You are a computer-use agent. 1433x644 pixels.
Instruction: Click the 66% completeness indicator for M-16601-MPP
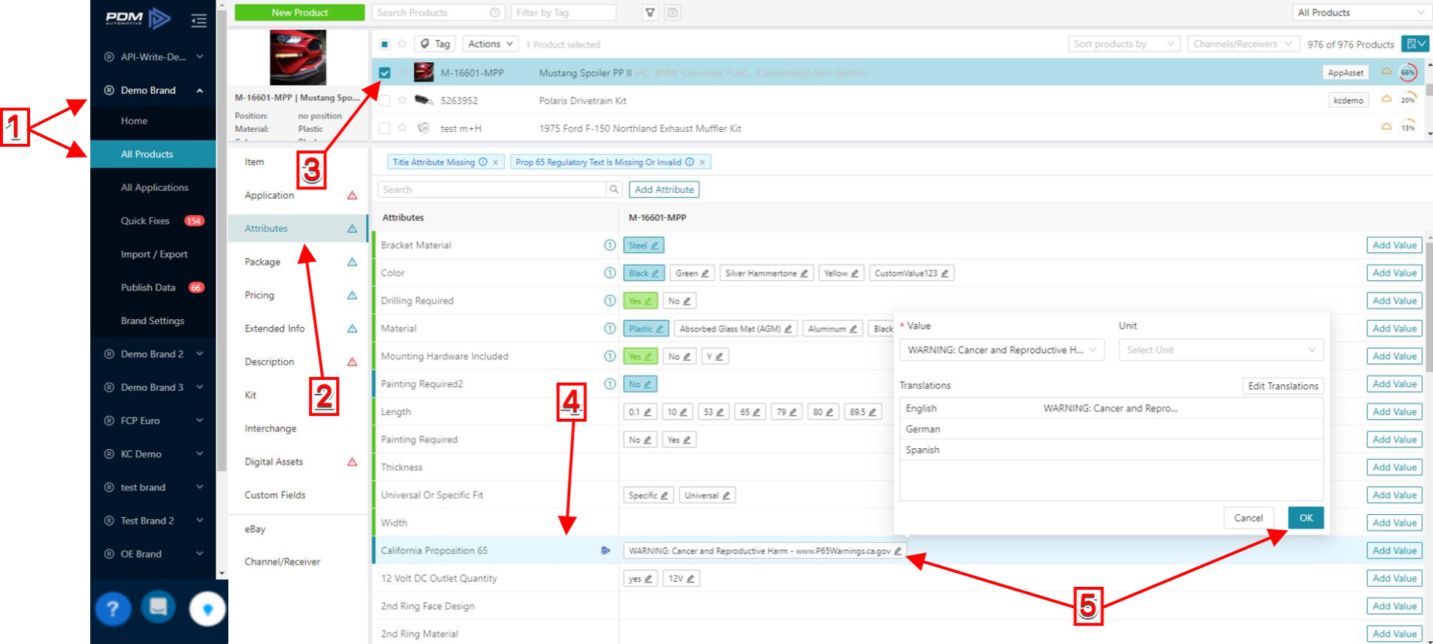click(1407, 73)
